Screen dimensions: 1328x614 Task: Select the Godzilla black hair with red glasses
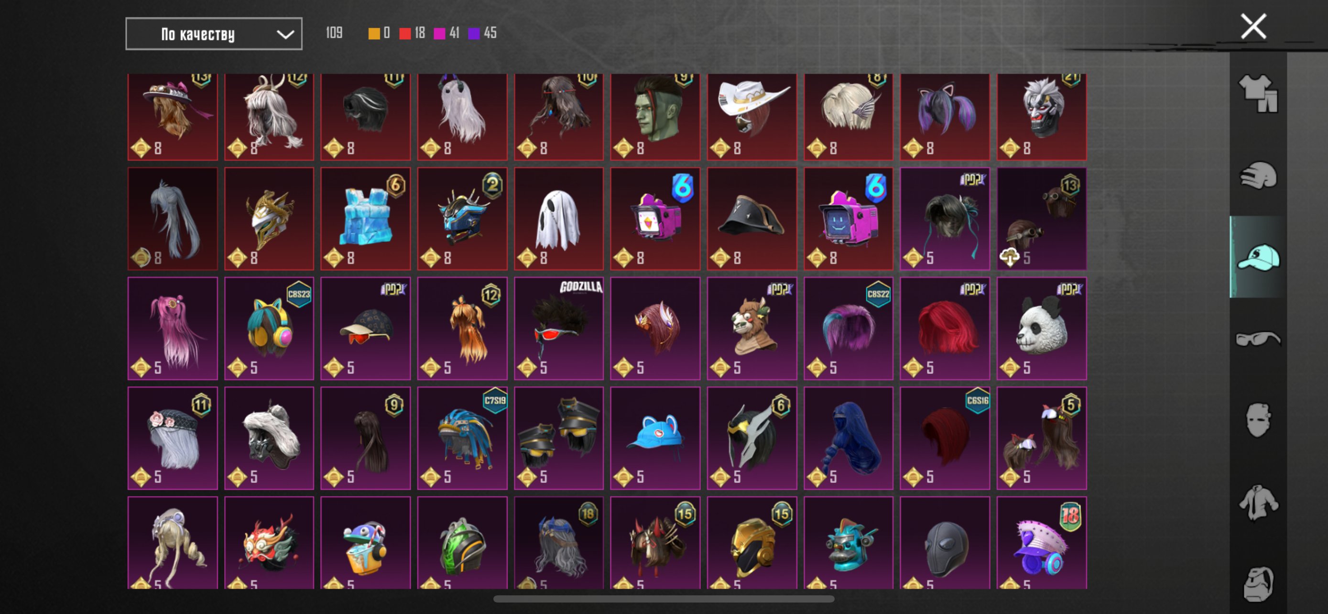point(559,329)
